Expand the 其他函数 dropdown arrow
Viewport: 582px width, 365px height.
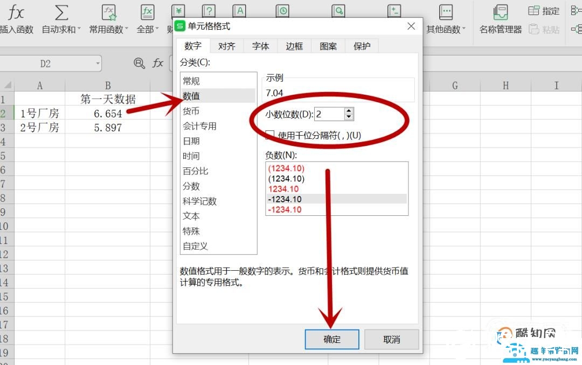pos(463,29)
